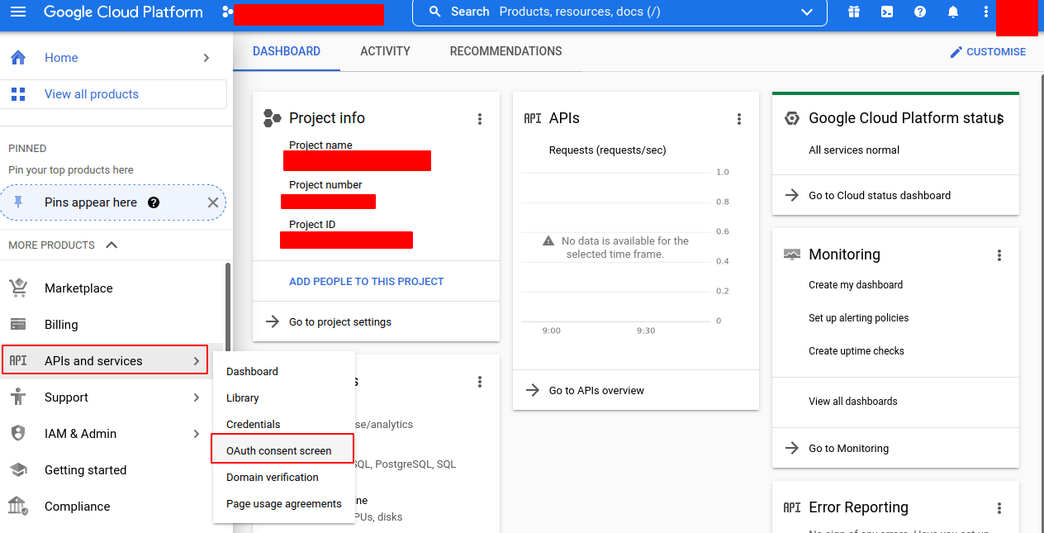This screenshot has height=533, width=1044.
Task: Activate the Cloud Shell terminal
Action: click(x=886, y=12)
